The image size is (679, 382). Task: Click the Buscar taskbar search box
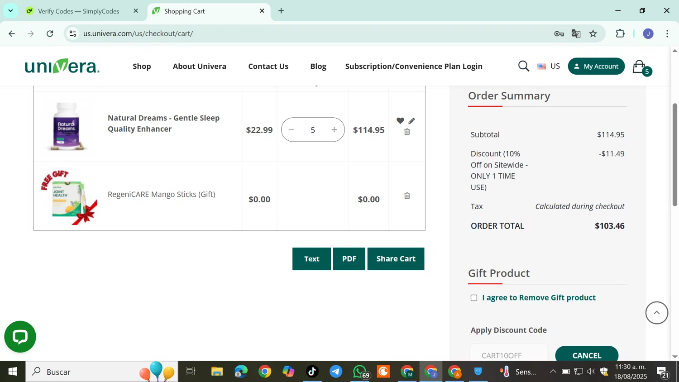(x=102, y=372)
